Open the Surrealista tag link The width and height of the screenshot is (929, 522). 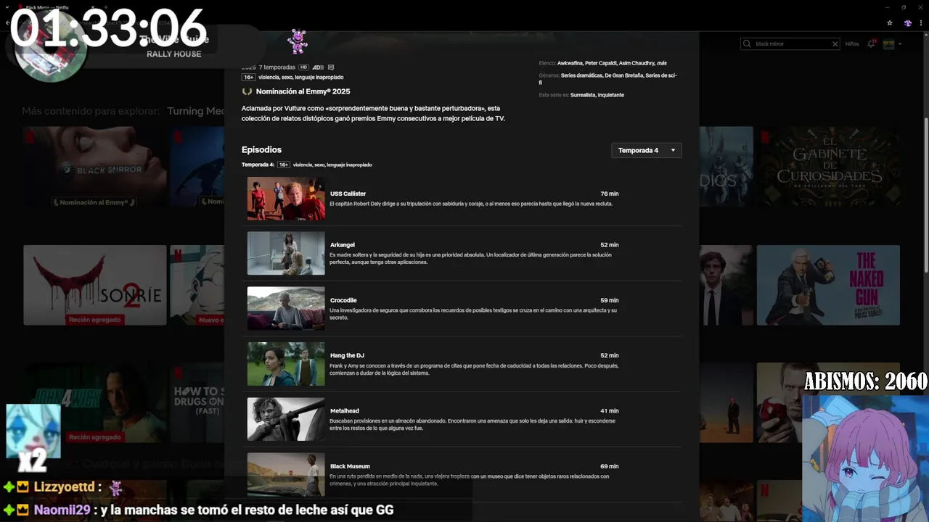point(583,95)
